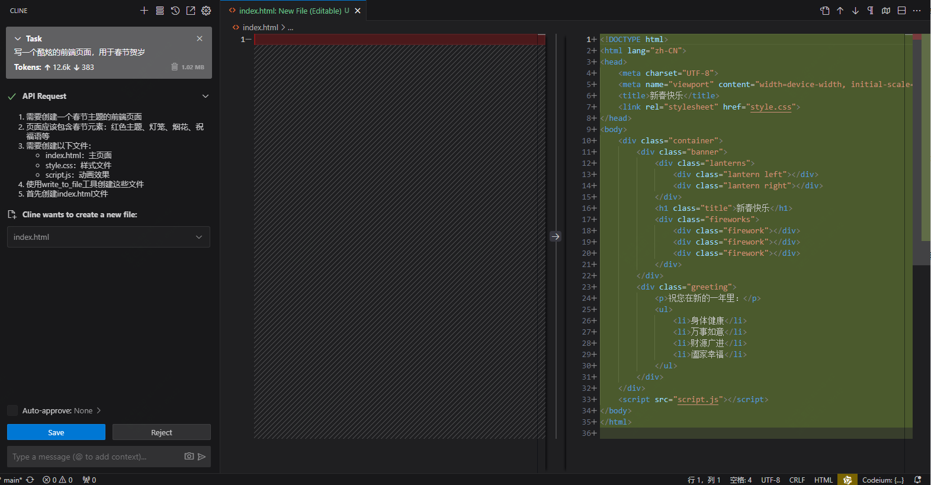
Task: Open Cline task history
Action: click(175, 11)
